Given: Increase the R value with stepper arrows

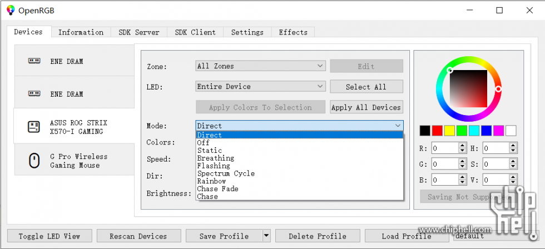Looking at the screenshot, I should click(462, 146).
